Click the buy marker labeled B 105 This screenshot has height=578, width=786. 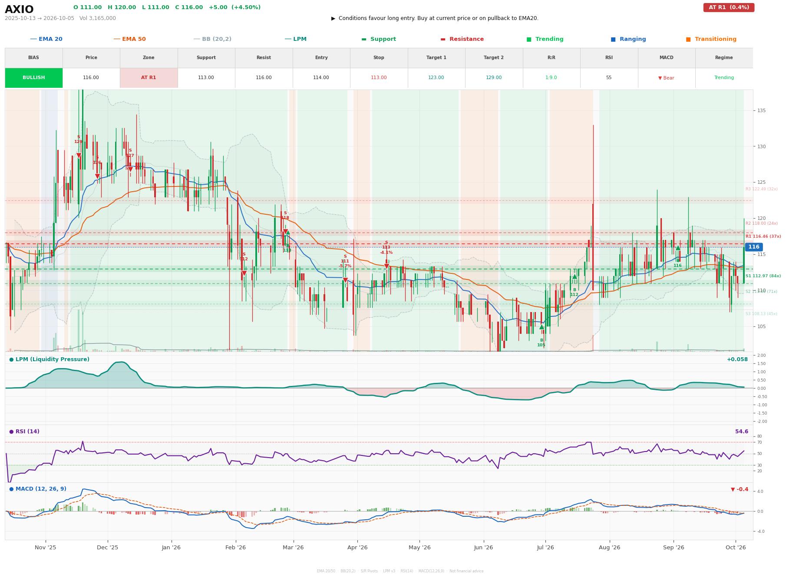[542, 327]
